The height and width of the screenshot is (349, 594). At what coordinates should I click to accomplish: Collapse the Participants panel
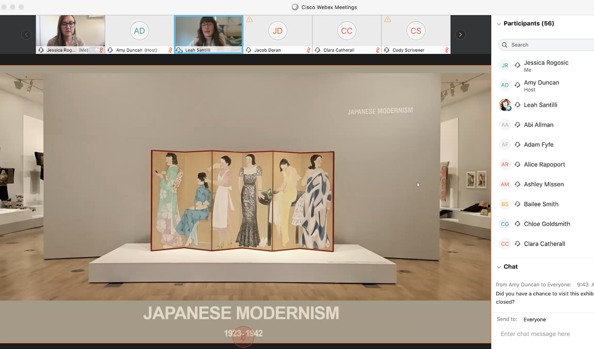pos(498,23)
